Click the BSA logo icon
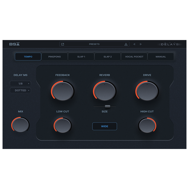This screenshot has width=189, height=189. click(14, 44)
